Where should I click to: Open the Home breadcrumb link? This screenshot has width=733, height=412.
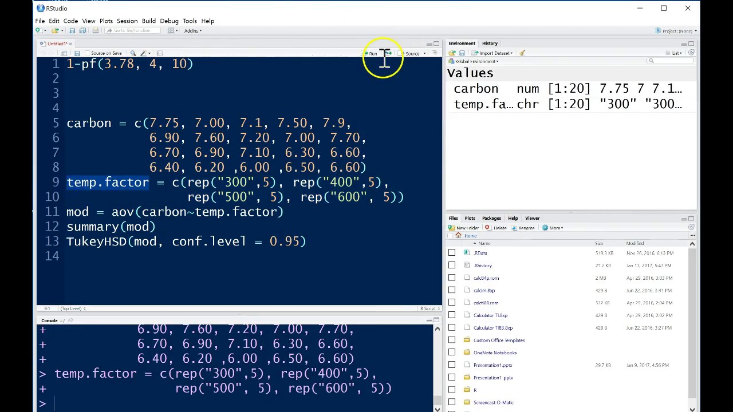coord(470,236)
